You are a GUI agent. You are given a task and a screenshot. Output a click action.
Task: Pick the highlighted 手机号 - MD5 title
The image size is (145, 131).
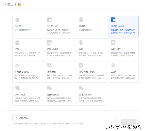117,26
